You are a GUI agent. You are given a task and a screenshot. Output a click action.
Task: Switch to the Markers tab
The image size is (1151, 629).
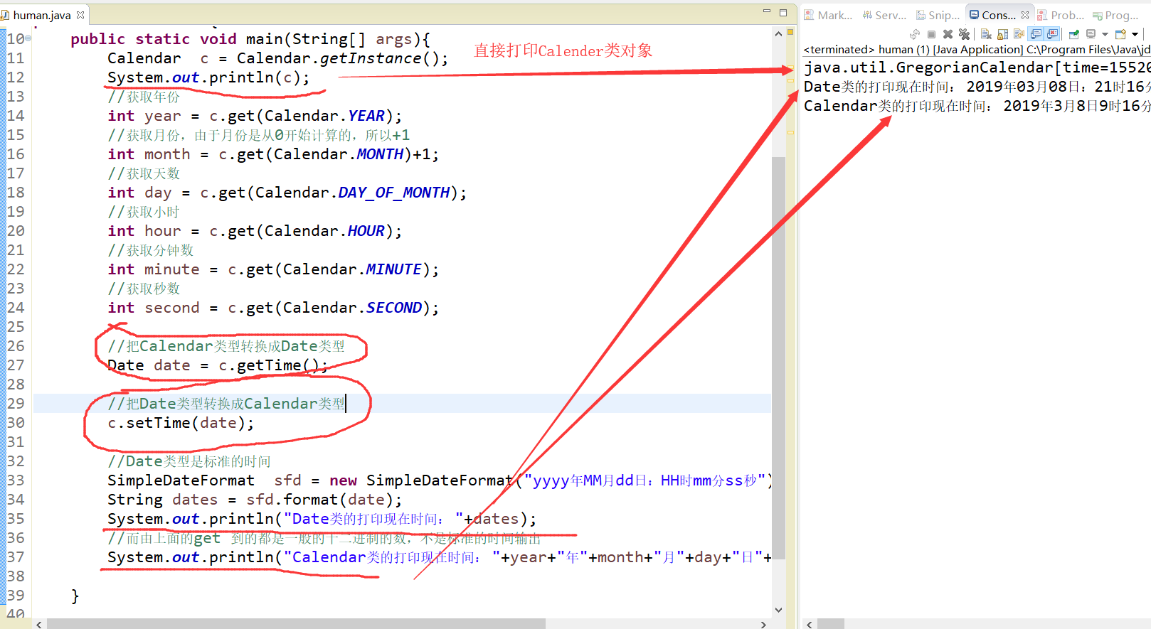[829, 15]
